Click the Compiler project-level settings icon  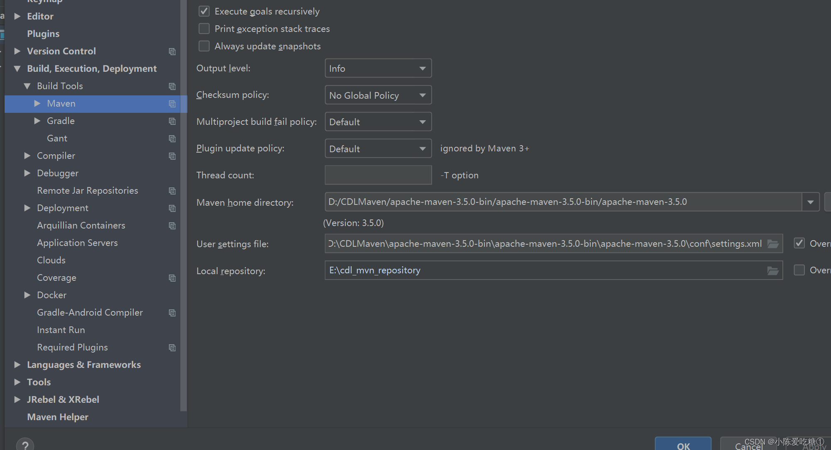[x=172, y=156]
